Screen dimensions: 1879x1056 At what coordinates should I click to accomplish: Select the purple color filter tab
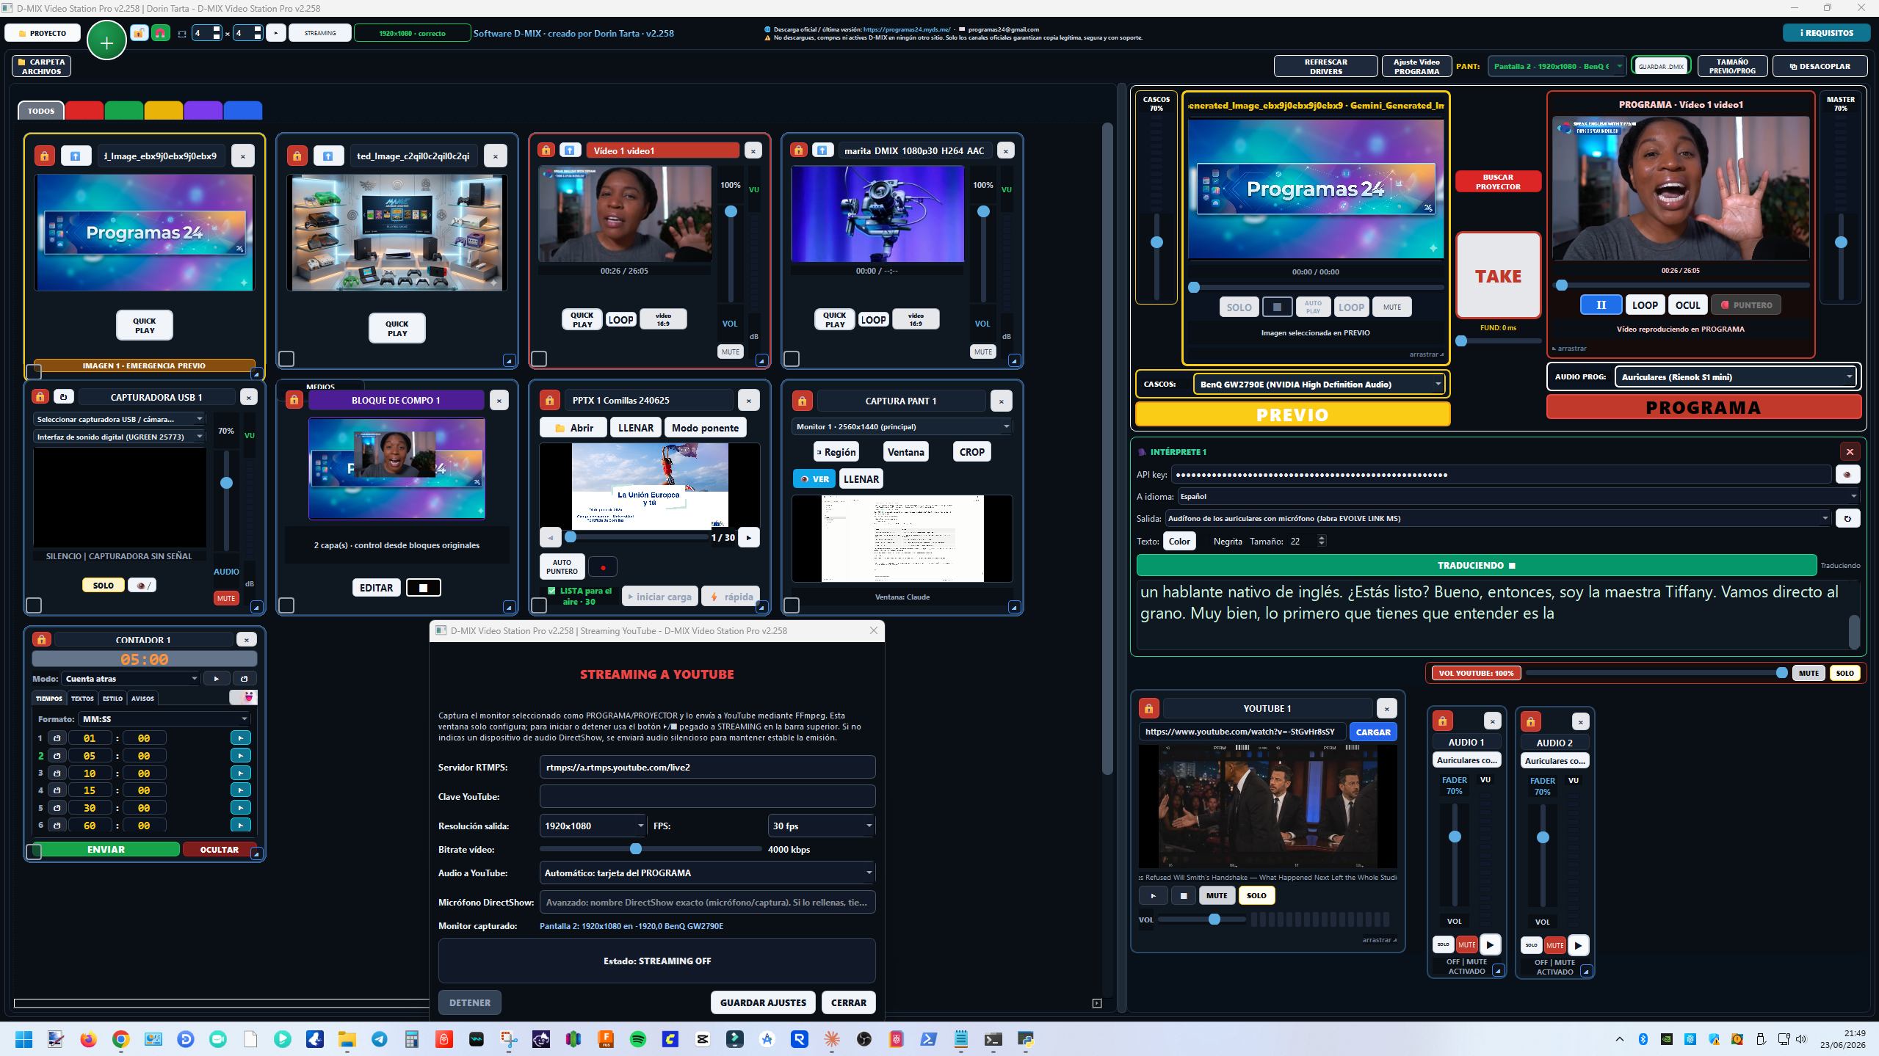point(203,111)
